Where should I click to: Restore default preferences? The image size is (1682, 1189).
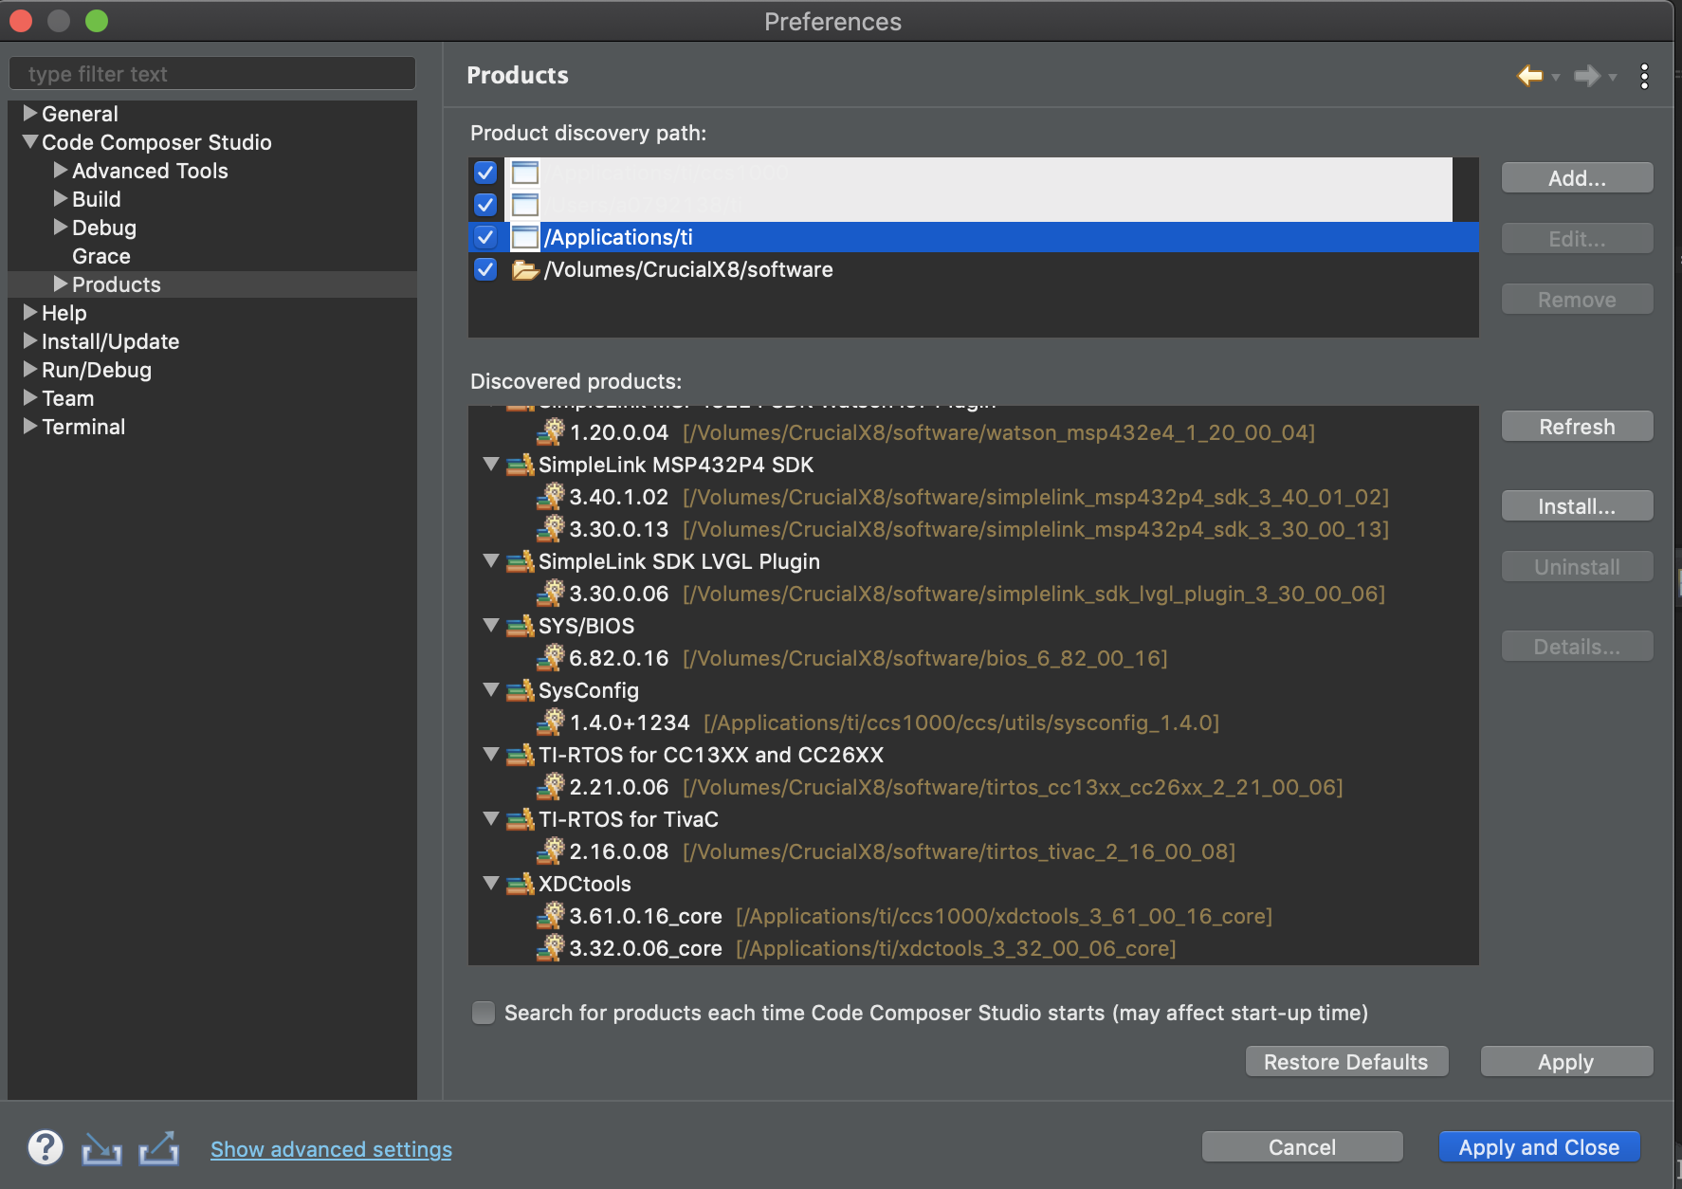(1346, 1062)
